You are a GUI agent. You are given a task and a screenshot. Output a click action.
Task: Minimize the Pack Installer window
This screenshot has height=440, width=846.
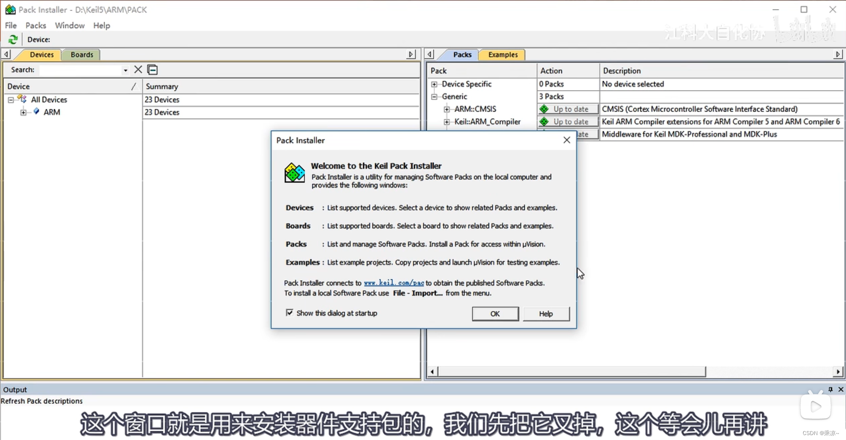pos(775,9)
